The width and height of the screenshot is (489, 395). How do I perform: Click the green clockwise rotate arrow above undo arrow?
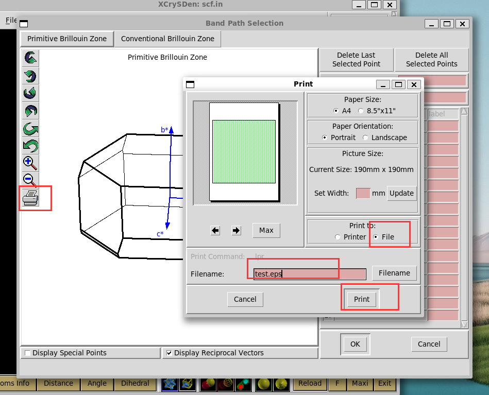(30, 129)
